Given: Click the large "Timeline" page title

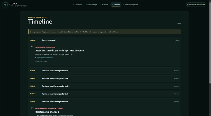Looking at the screenshot, I should 40,22.
